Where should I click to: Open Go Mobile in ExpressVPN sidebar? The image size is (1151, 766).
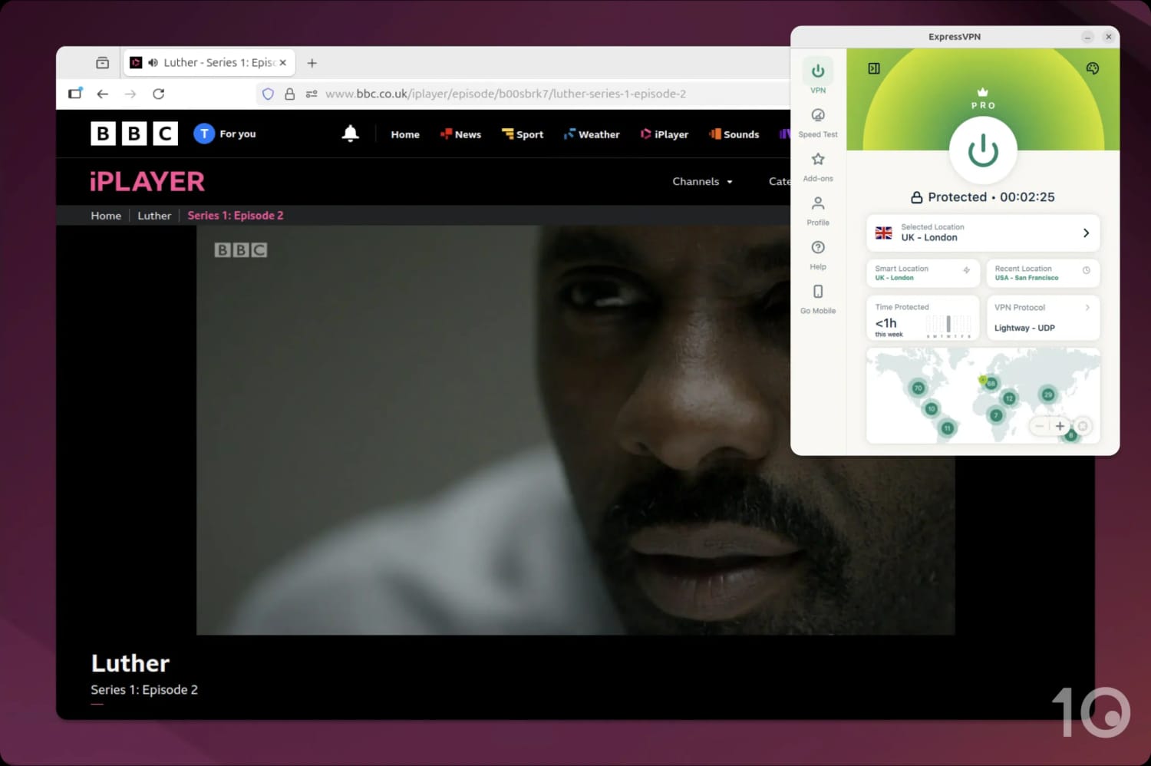[x=818, y=299]
